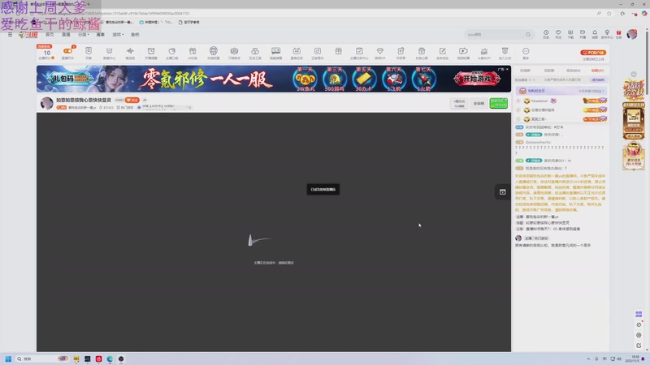The image size is (650, 365).
Task: Expand the 钻粉纪念日 row
Action: [x=561, y=91]
